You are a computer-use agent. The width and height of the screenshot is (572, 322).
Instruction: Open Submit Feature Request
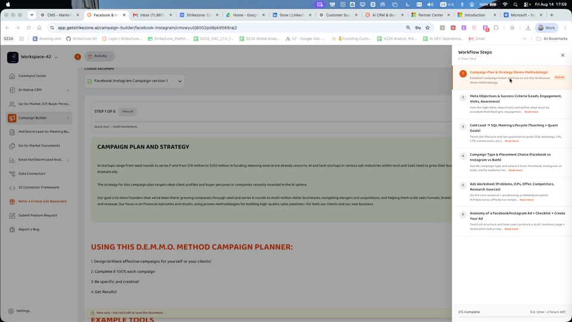(38, 215)
